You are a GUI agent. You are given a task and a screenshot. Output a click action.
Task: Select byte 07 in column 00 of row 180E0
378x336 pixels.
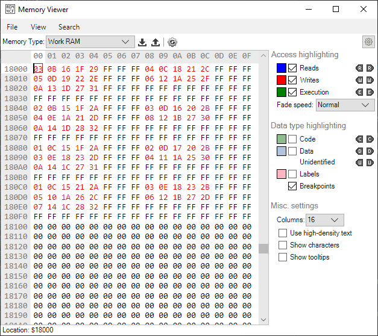(38, 207)
